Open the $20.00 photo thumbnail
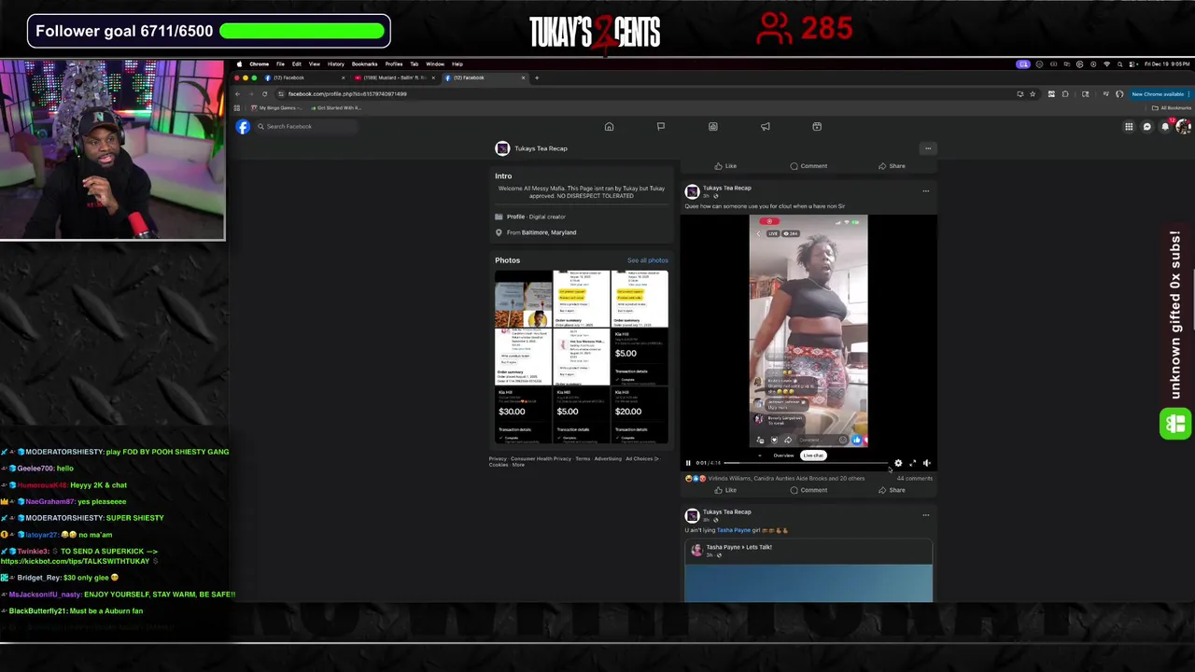Viewport: 1195px width, 672px height. coord(640,415)
